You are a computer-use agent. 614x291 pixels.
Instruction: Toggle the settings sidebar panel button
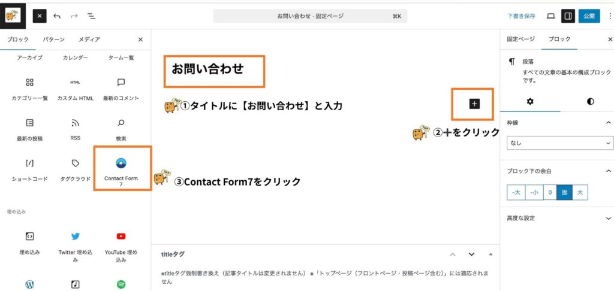pyautogui.click(x=566, y=16)
